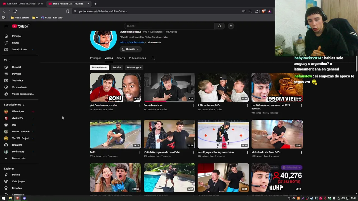The image size is (358, 201).
Task: Open Suscrito notification dropdown
Action: click(x=131, y=49)
